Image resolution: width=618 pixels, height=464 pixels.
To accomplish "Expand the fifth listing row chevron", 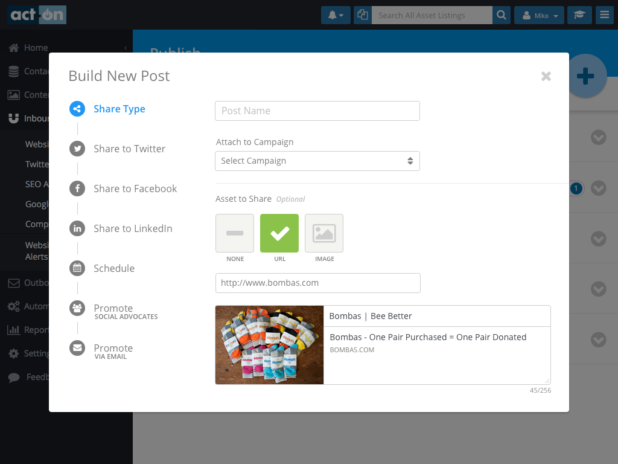I will pos(598,340).
